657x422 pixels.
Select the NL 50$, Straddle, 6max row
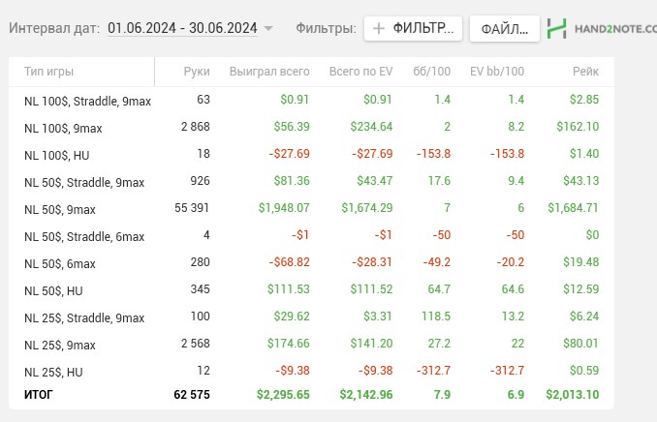[84, 236]
